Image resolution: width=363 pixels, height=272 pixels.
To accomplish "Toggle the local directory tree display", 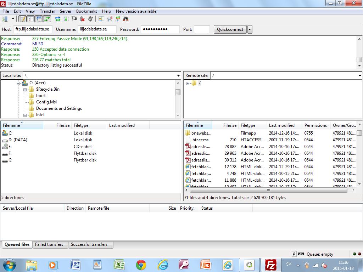I will coord(30,19).
